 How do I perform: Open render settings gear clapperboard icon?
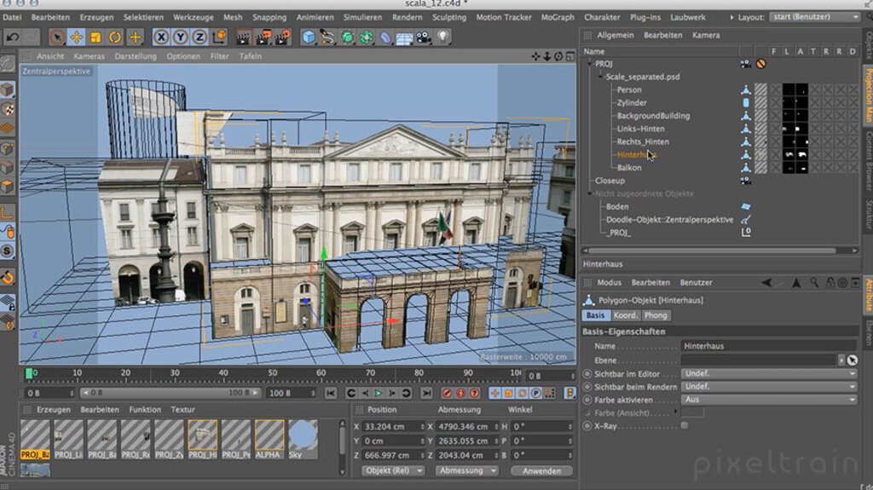[282, 37]
